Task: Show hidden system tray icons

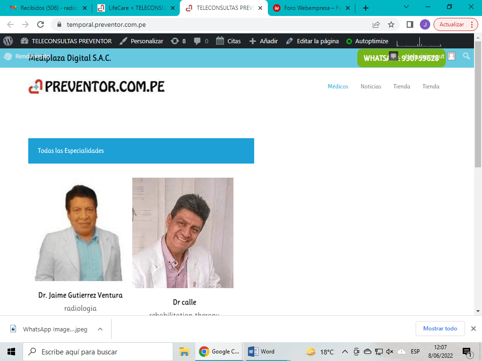Action: [x=345, y=352]
